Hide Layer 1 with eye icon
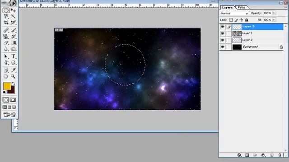This screenshot has width=289, height=162. tap(223, 33)
